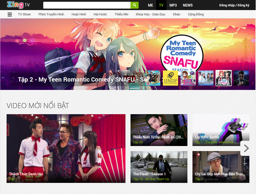The image size is (259, 194).
Task: Open the Cộng Đồng menu
Action: (x=196, y=14)
